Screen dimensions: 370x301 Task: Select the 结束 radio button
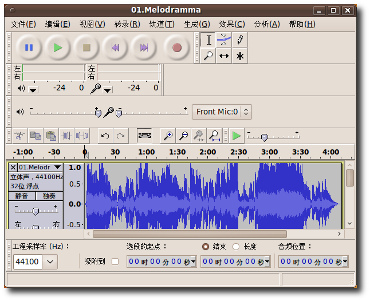[206, 247]
